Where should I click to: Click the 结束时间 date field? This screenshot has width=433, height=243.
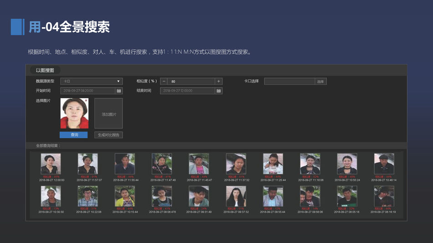coord(187,91)
